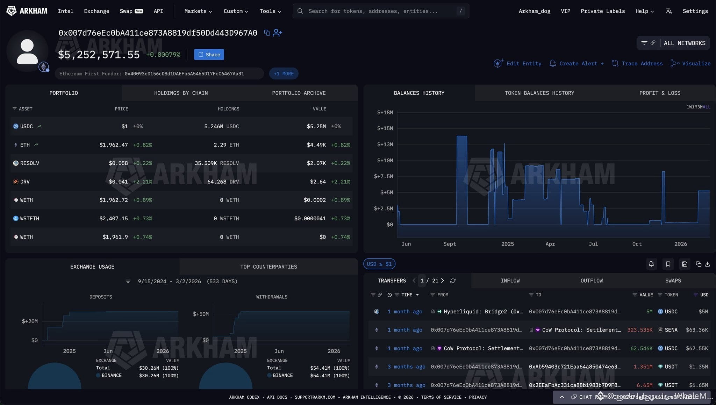Click the language translate icon
The height and width of the screenshot is (405, 716).
668,11
